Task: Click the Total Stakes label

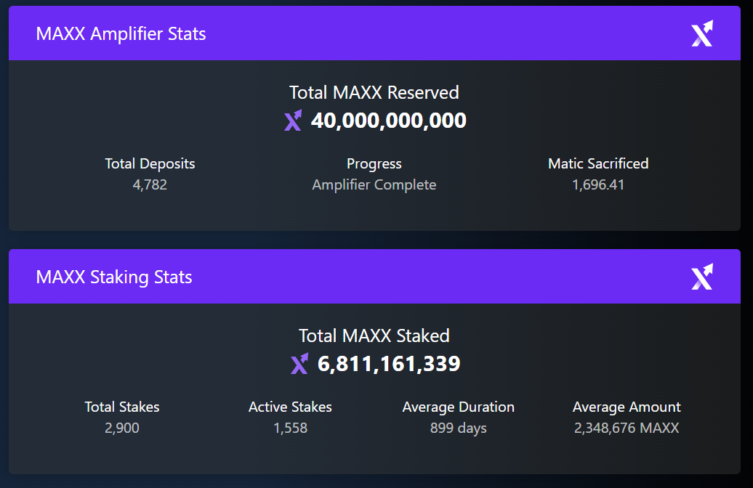Action: click(122, 407)
